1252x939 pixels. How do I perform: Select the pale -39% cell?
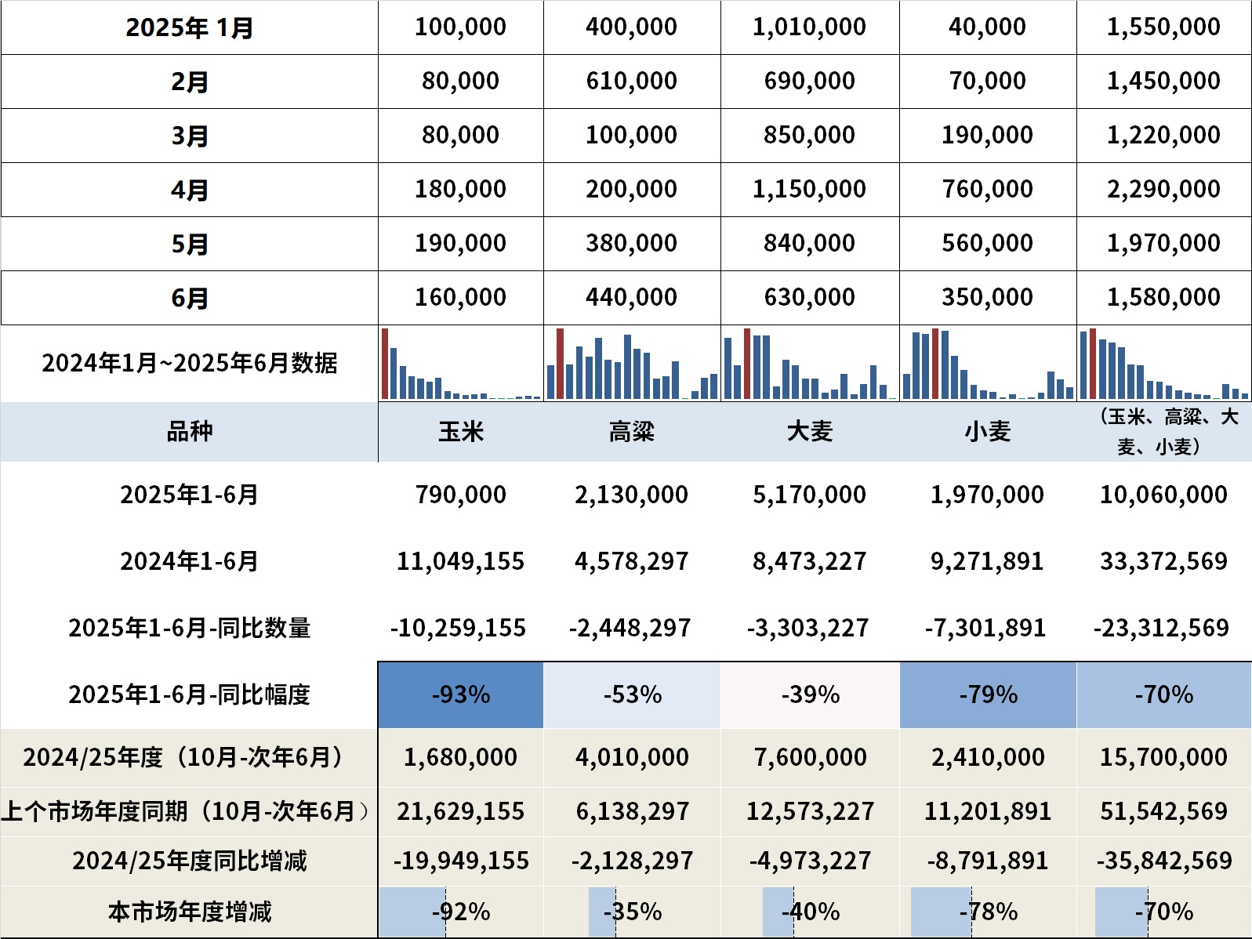[x=810, y=695]
